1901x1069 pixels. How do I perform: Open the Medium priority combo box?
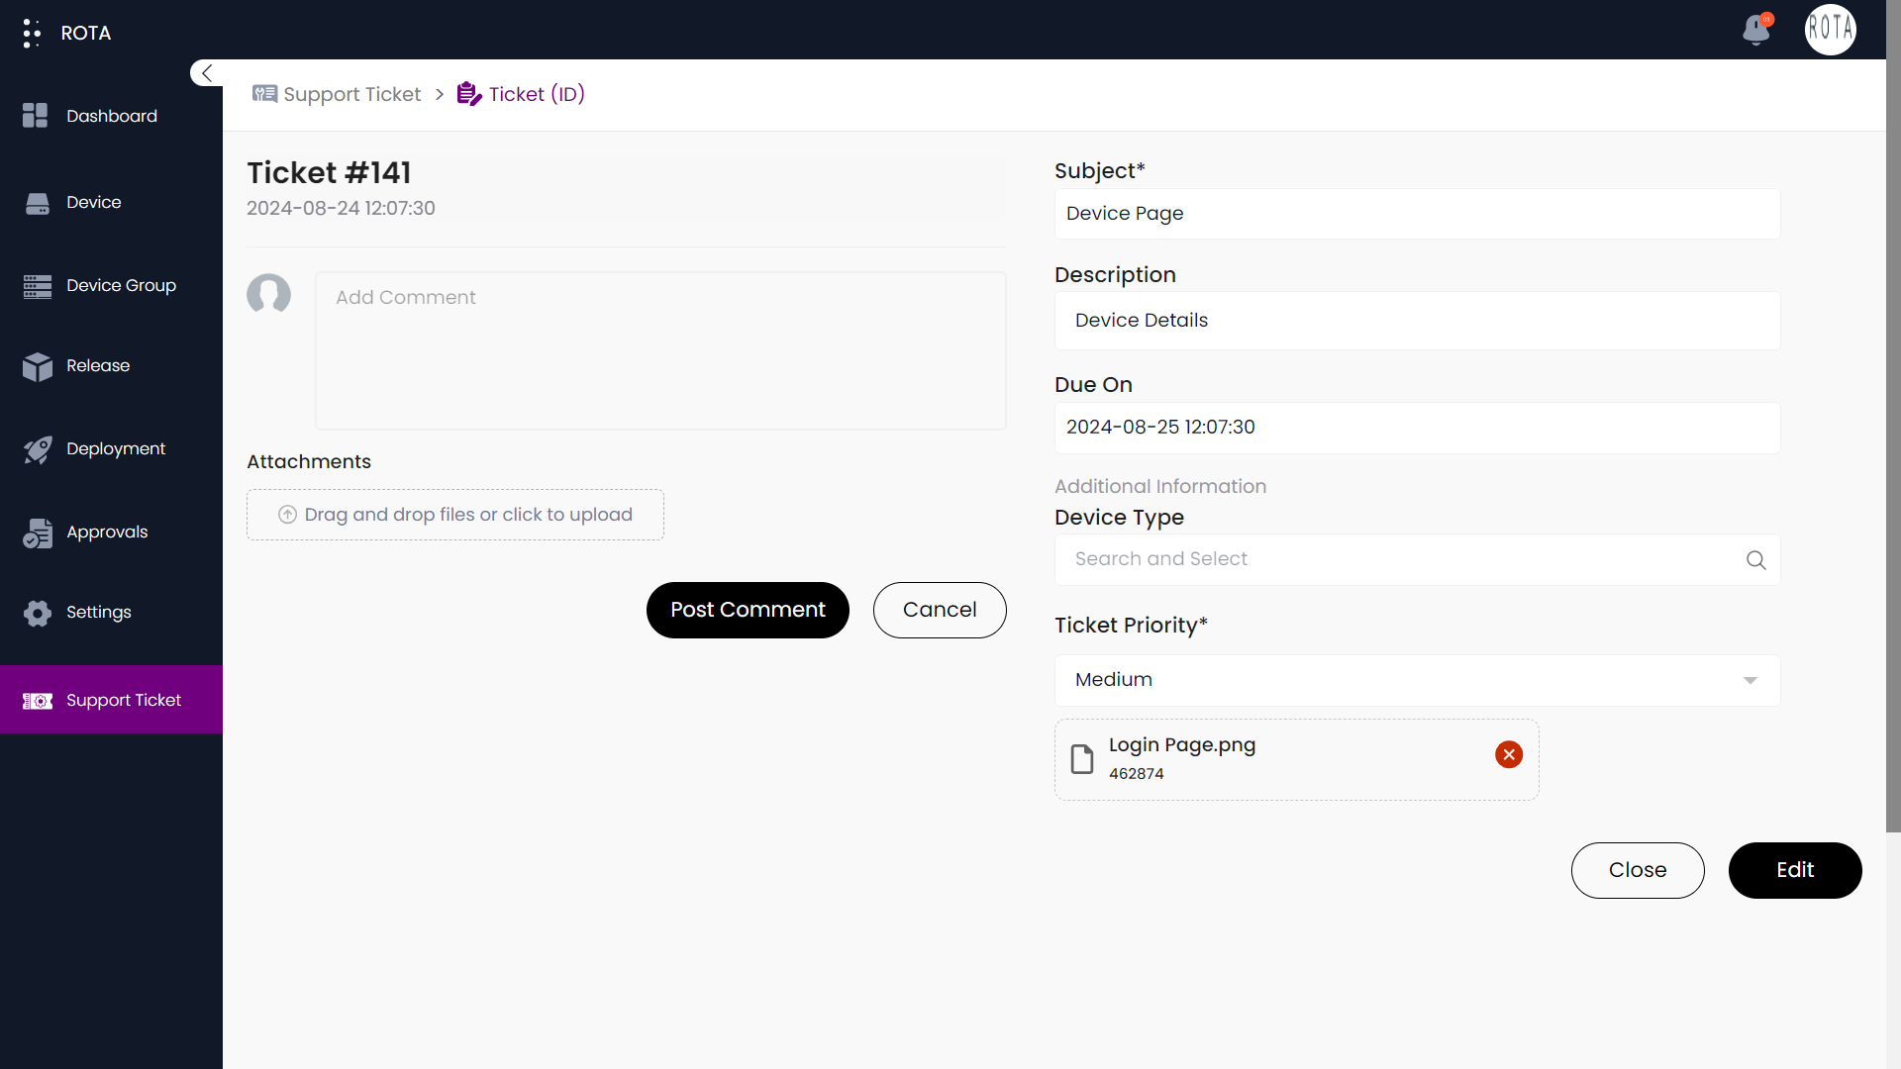tap(1417, 680)
